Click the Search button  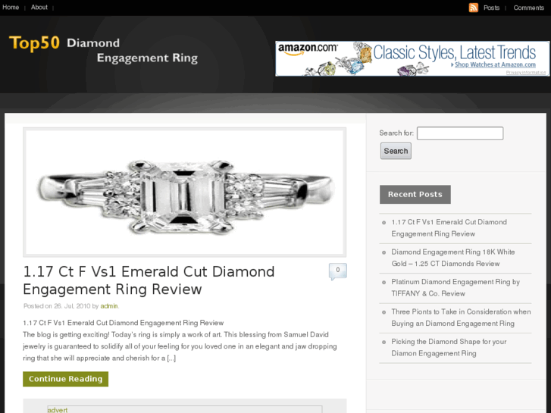click(396, 151)
